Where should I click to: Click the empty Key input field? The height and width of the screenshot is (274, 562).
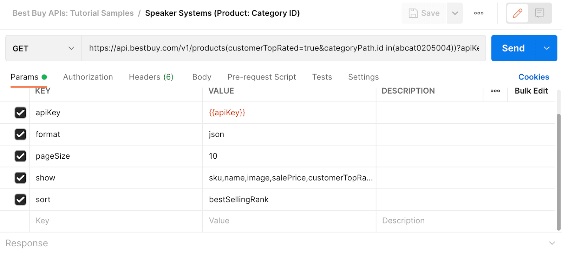click(x=116, y=221)
